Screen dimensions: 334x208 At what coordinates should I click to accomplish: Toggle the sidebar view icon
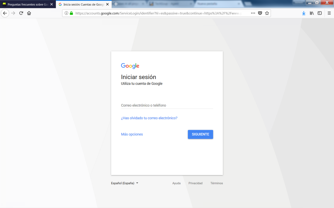coord(320,13)
